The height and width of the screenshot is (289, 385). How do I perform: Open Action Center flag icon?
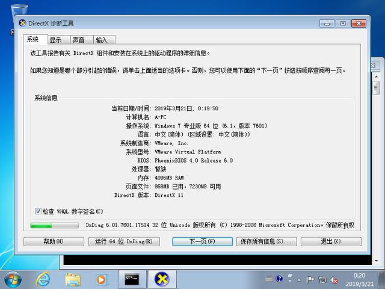click(x=310, y=279)
